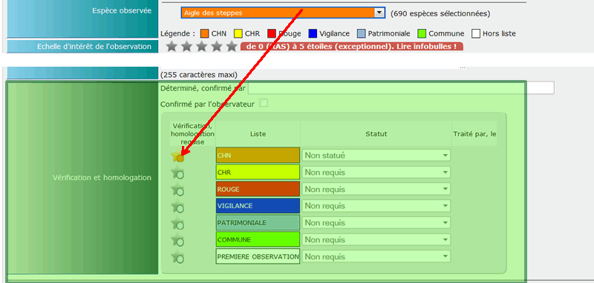Screen dimensions: 594x283
Task: Click the Vérification et homologation section label
Action: (x=102, y=178)
